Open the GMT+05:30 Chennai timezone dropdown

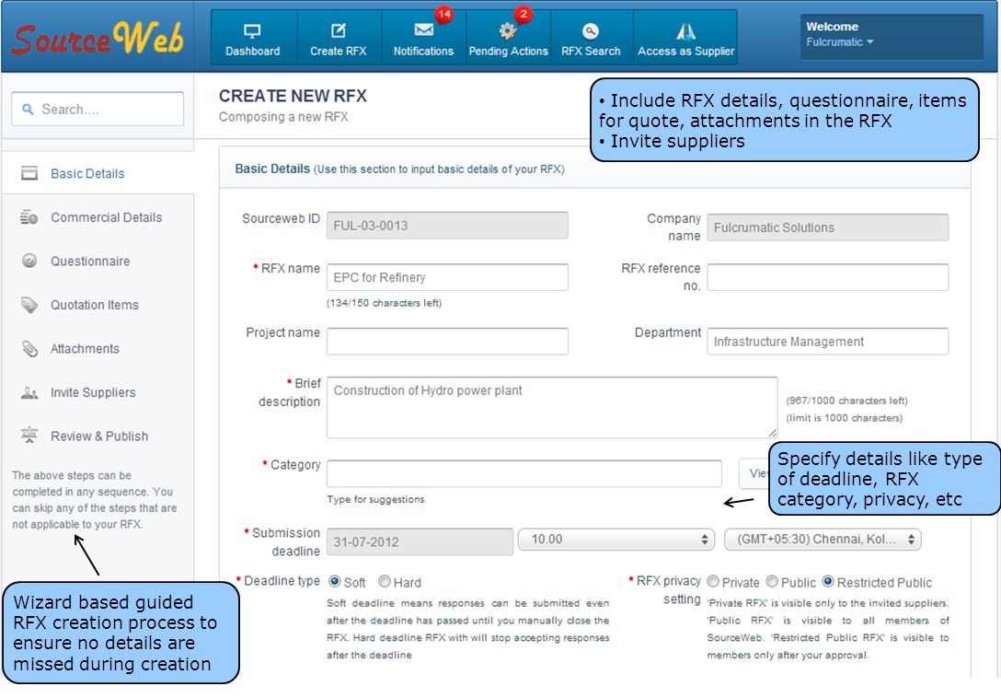pos(823,540)
